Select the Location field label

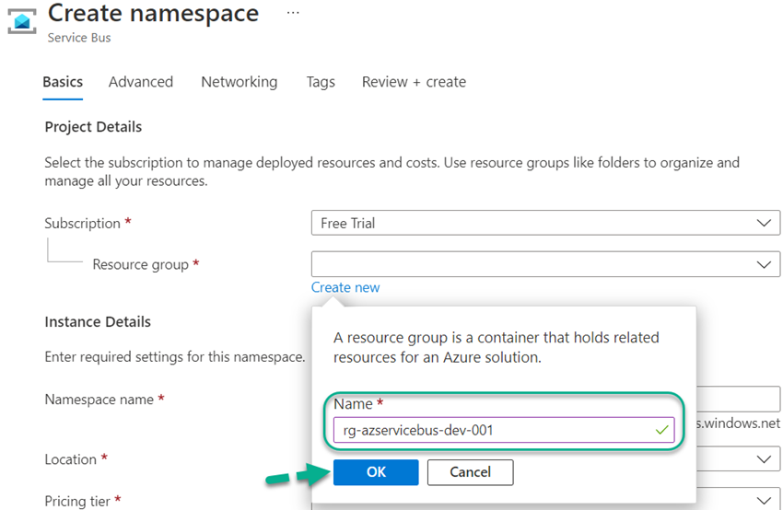tap(70, 459)
